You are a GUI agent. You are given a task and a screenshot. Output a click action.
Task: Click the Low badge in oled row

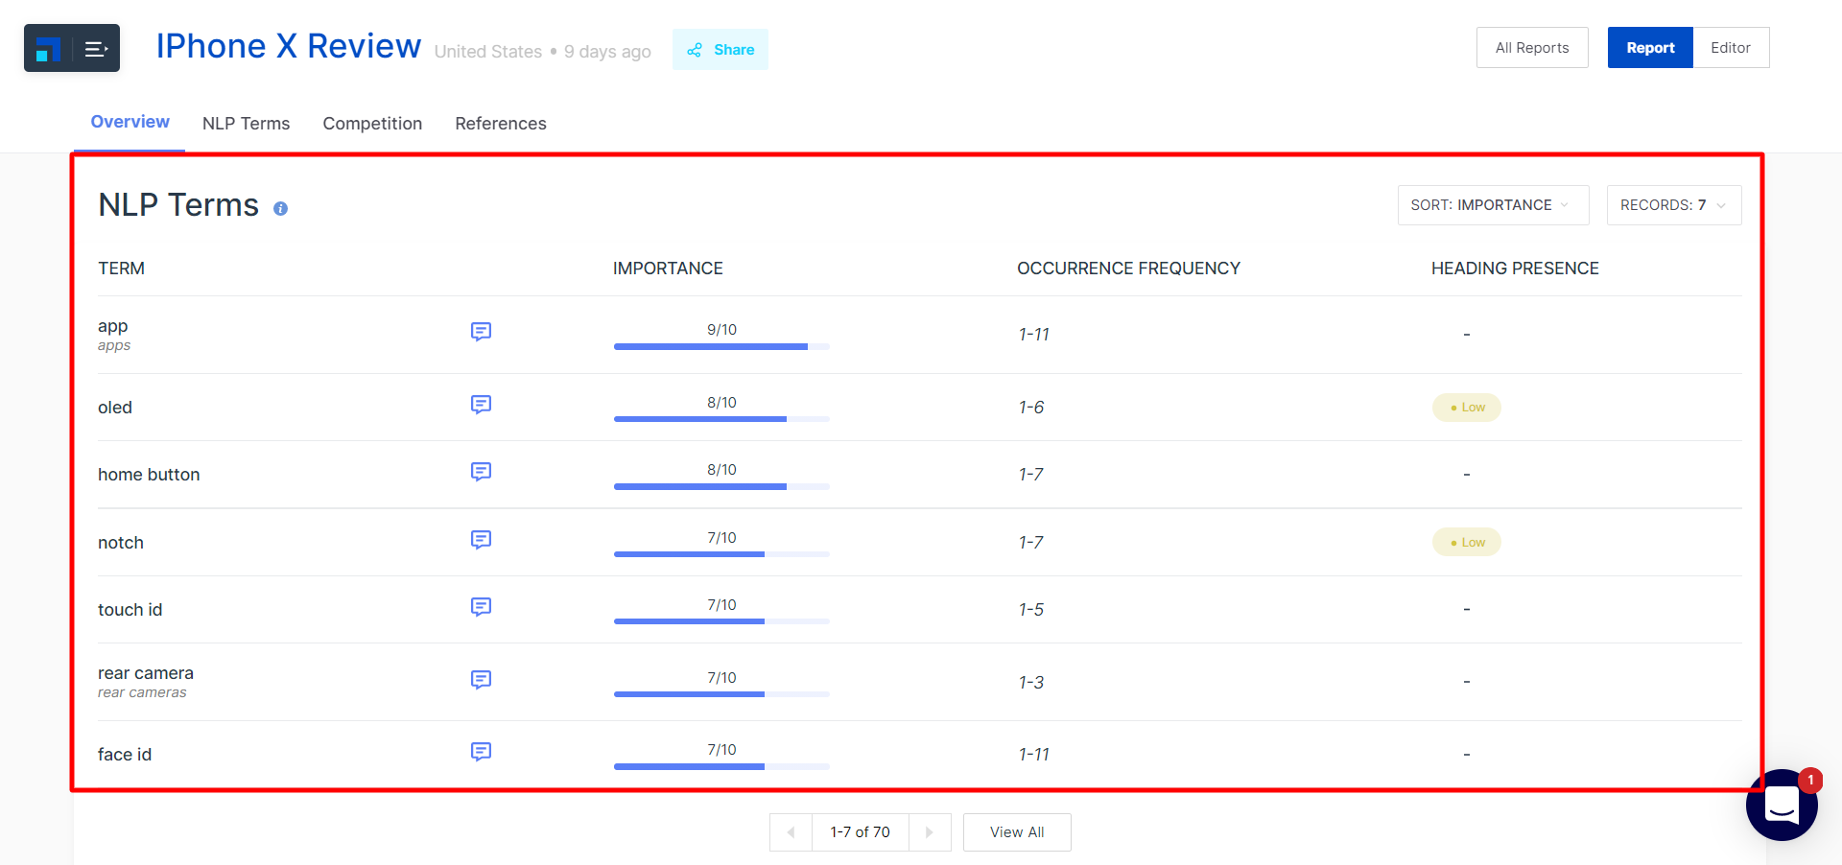[x=1467, y=408]
